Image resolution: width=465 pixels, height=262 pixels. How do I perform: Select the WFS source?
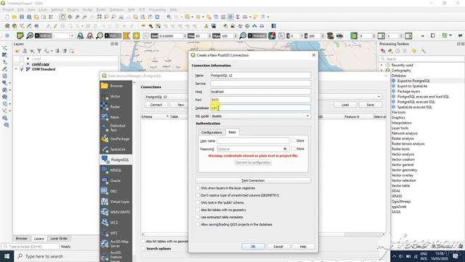pyautogui.click(x=116, y=233)
